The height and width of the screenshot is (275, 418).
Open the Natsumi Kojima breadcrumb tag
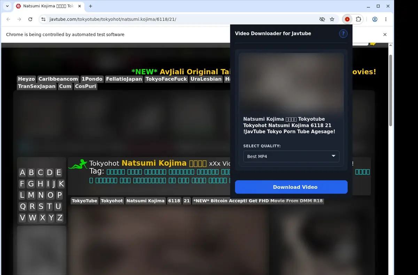[x=145, y=201]
